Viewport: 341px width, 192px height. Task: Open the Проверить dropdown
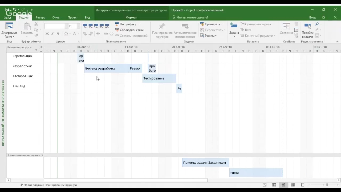click(x=223, y=24)
